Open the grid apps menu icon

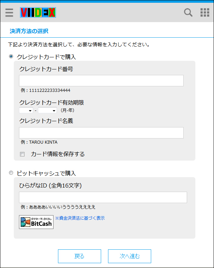coord(205,12)
